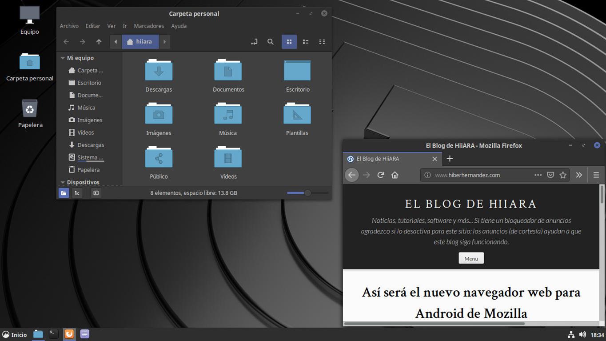Launch terminal from the taskbar

coord(53,334)
